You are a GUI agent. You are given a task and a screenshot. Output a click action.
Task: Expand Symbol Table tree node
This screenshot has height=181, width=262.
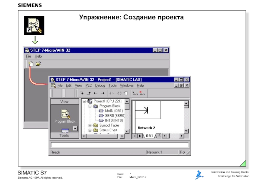90,125
